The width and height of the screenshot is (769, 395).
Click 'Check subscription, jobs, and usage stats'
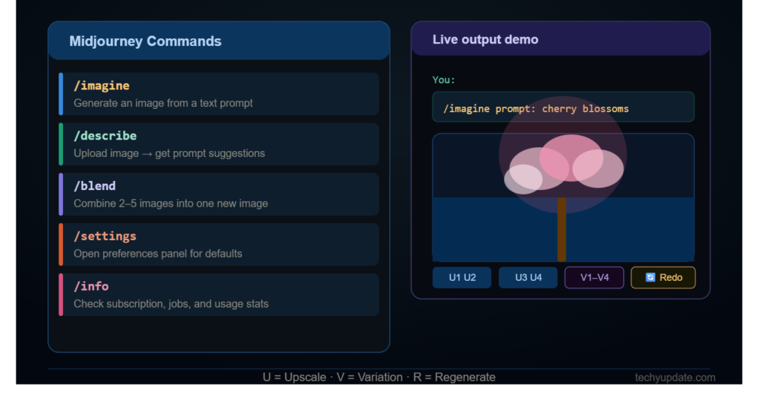[171, 303]
